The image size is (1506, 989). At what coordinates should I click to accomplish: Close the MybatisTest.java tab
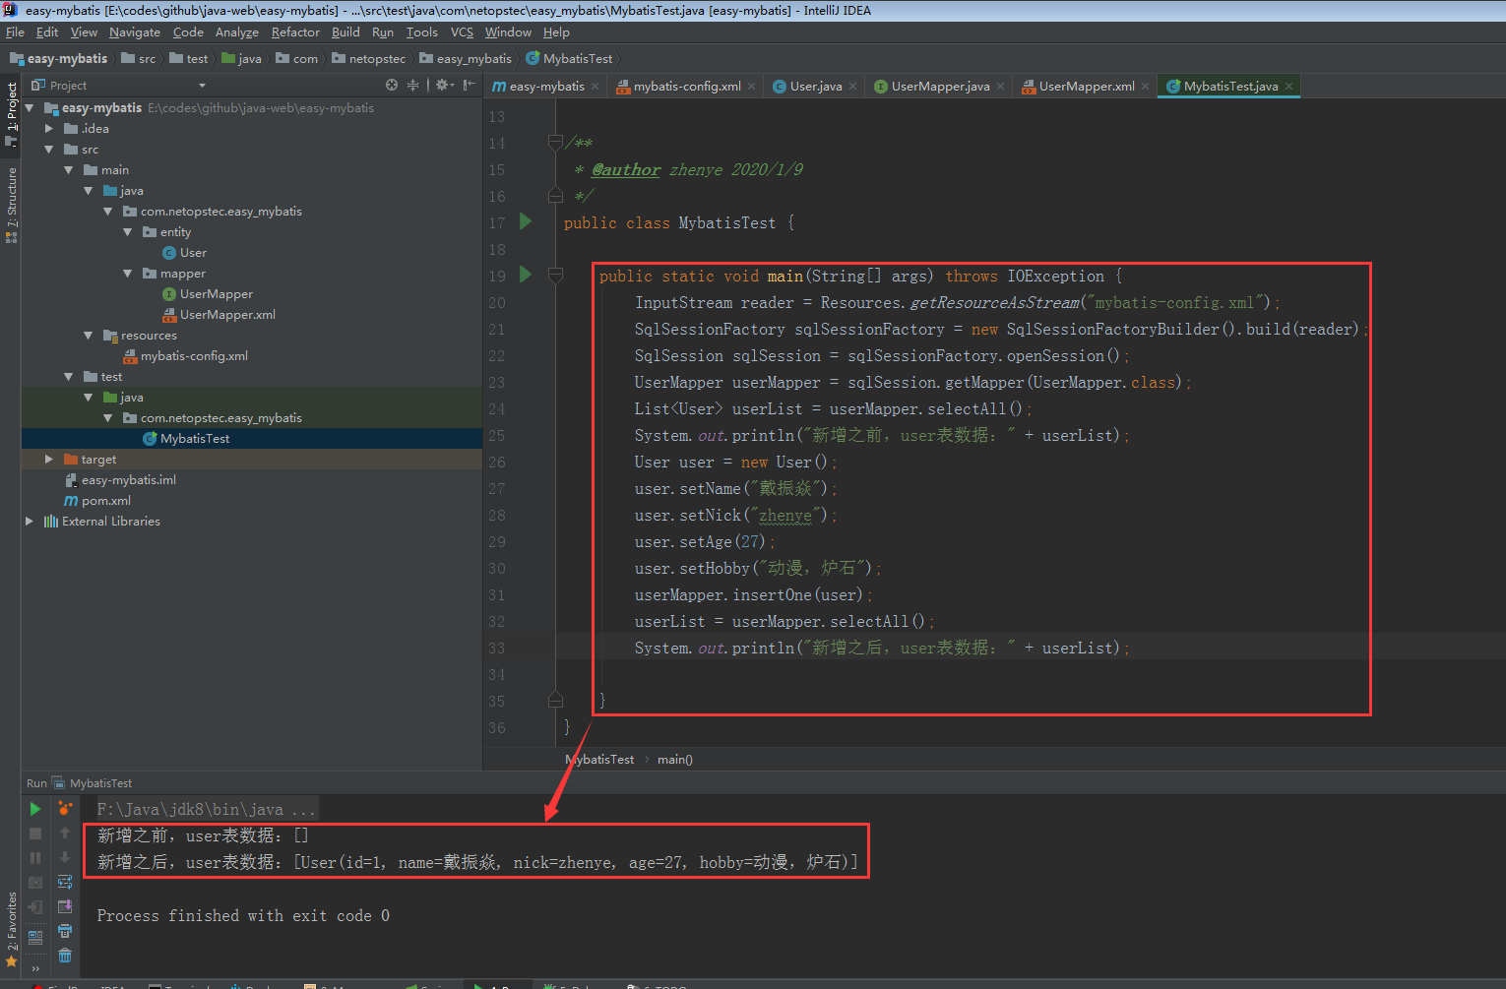pyautogui.click(x=1288, y=87)
